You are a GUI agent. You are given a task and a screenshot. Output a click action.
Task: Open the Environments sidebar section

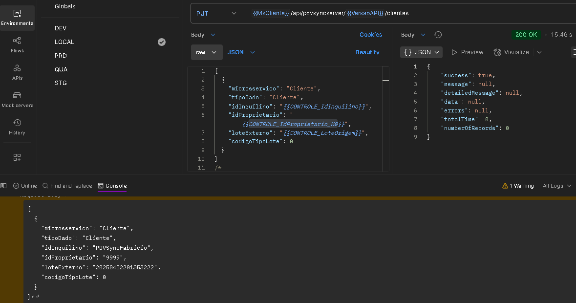[x=17, y=18]
